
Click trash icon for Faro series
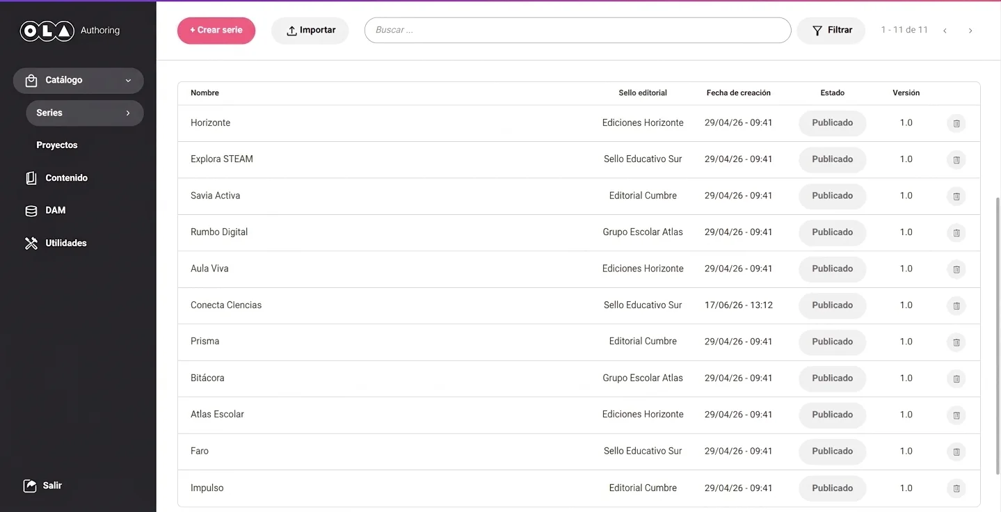click(x=956, y=452)
